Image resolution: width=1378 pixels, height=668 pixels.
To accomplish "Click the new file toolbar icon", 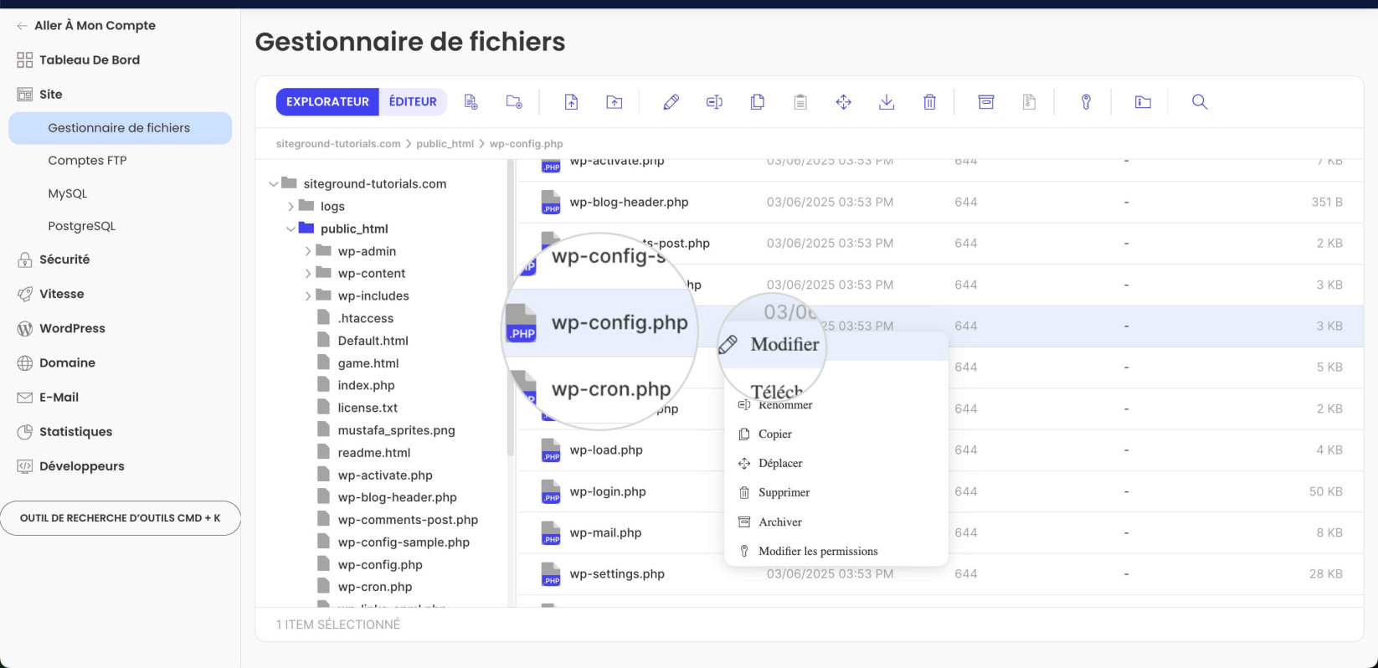I will point(471,102).
